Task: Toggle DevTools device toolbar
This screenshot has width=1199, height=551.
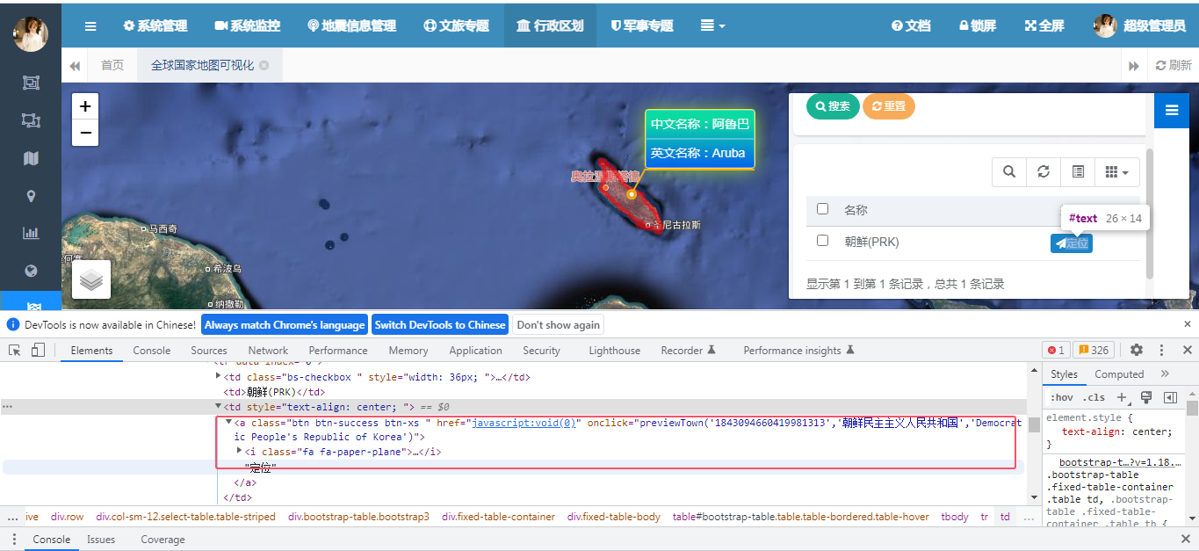Action: point(38,350)
